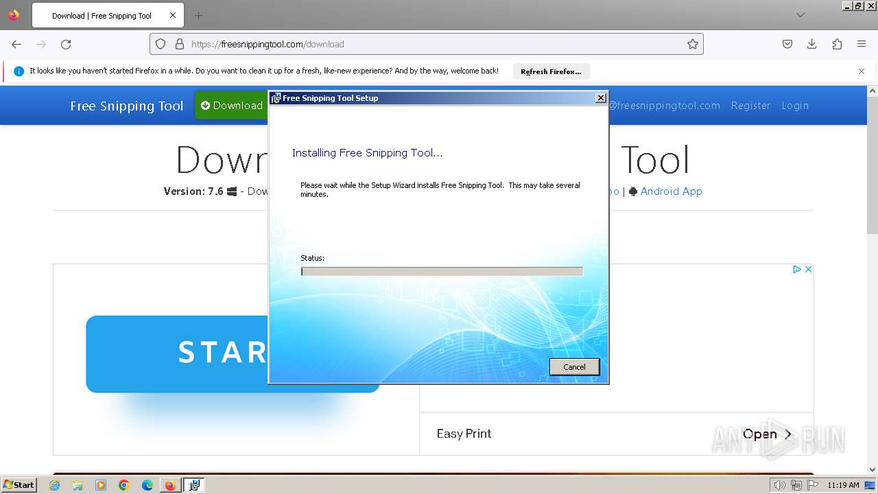The width and height of the screenshot is (878, 494).
Task: Bookmark page with the star icon
Action: point(693,44)
